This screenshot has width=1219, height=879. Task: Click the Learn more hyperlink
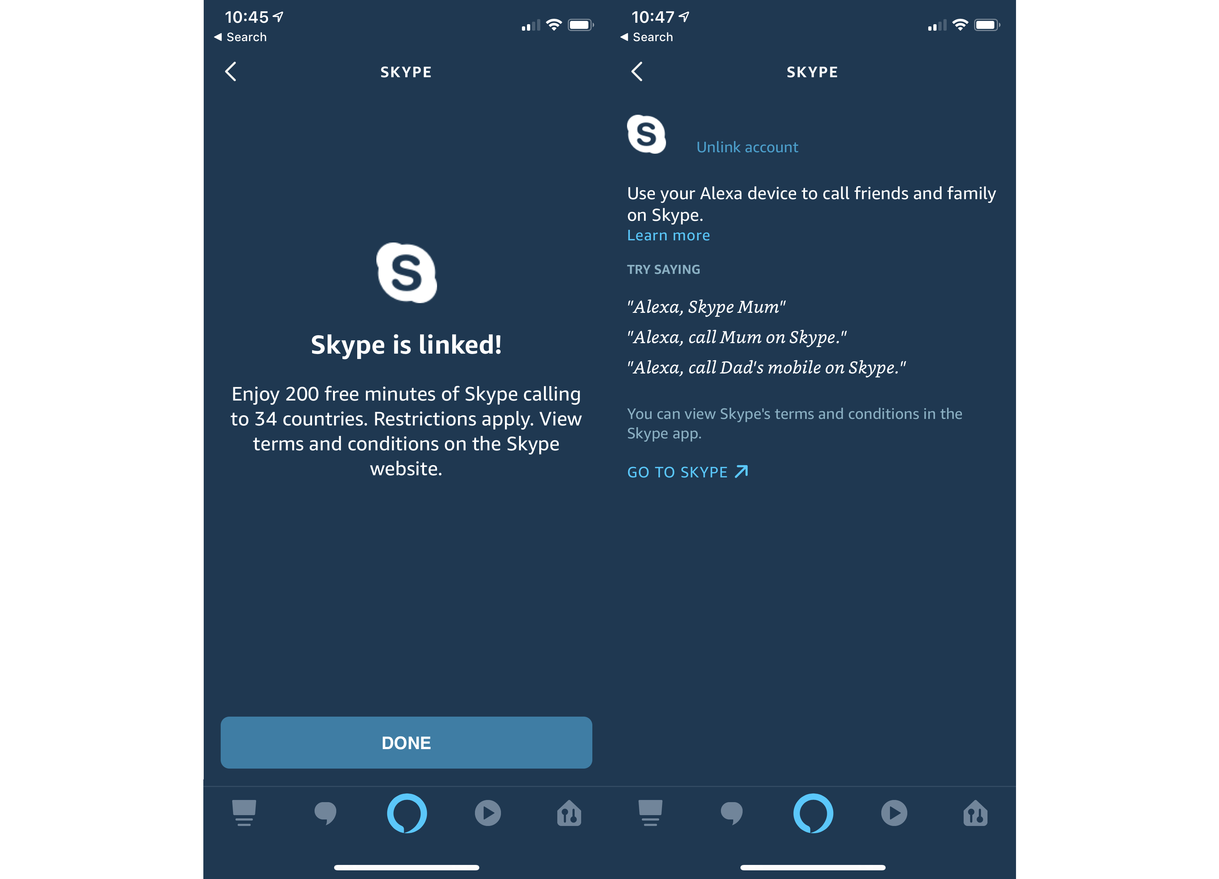pyautogui.click(x=668, y=235)
